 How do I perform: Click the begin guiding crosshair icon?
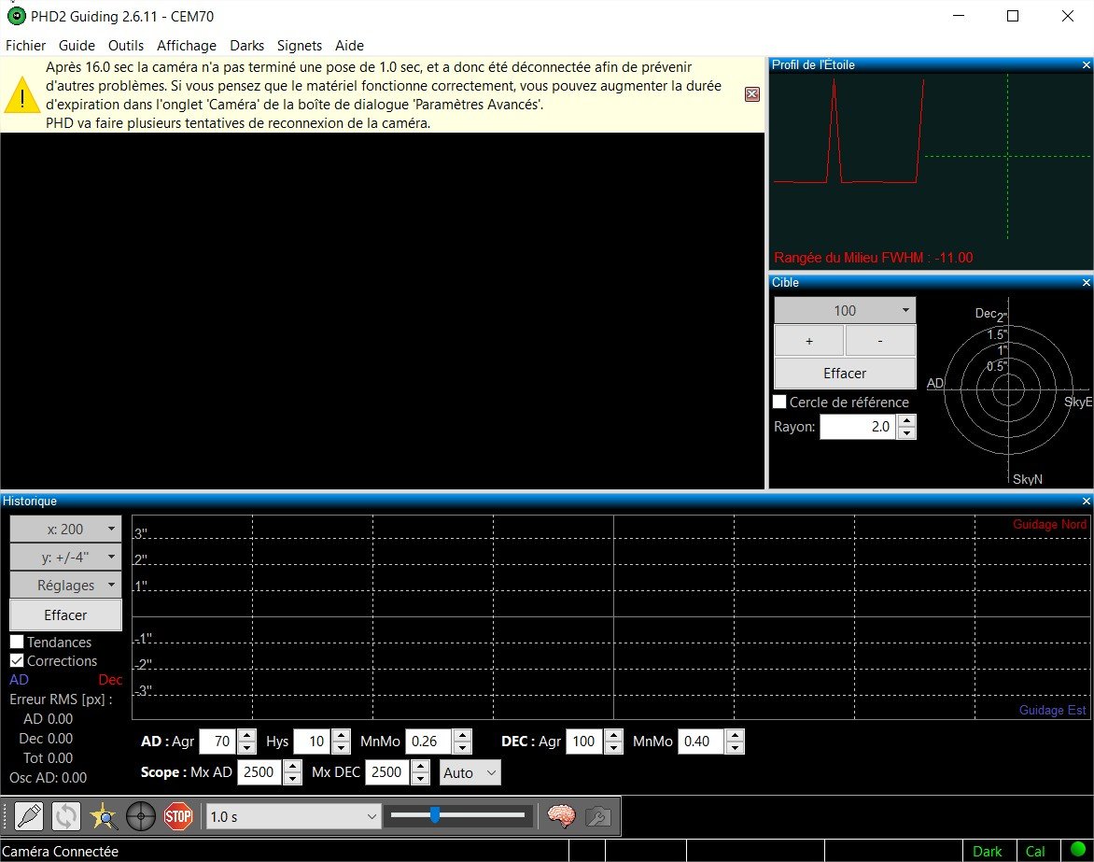point(141,816)
